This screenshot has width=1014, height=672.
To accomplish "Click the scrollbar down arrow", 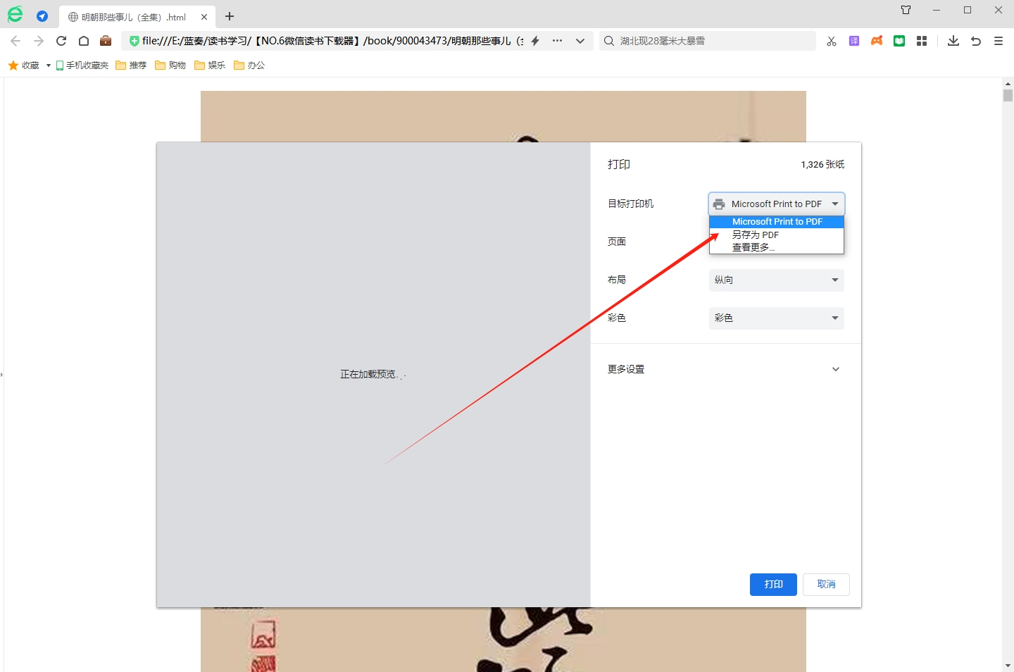I will tap(1008, 665).
